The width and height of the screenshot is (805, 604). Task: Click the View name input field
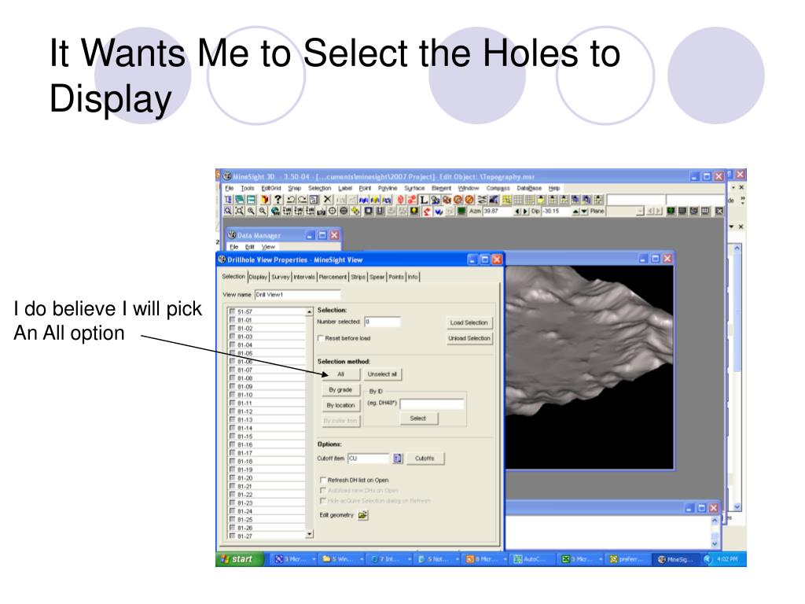coord(297,295)
